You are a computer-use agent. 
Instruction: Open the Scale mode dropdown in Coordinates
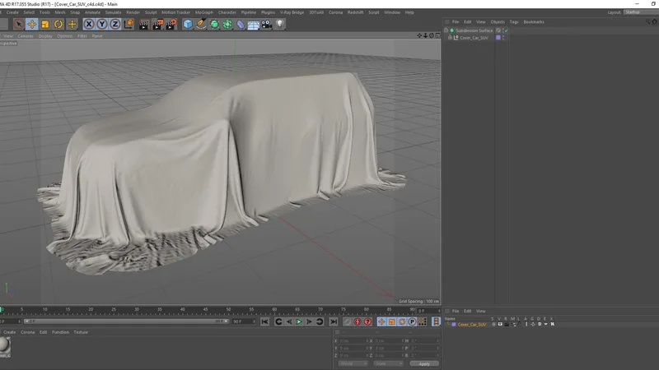[388, 363]
